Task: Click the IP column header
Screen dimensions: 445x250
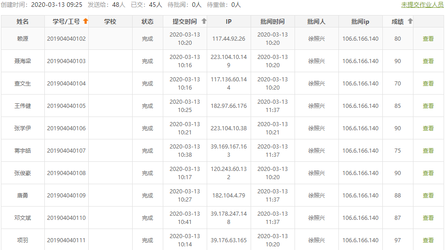Action: (229, 21)
